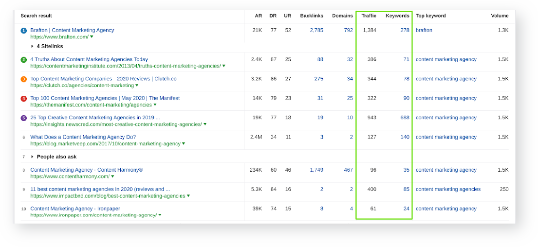538x247 pixels.
Task: Click the 688 keywords value for NewsCred
Action: pyautogui.click(x=405, y=118)
